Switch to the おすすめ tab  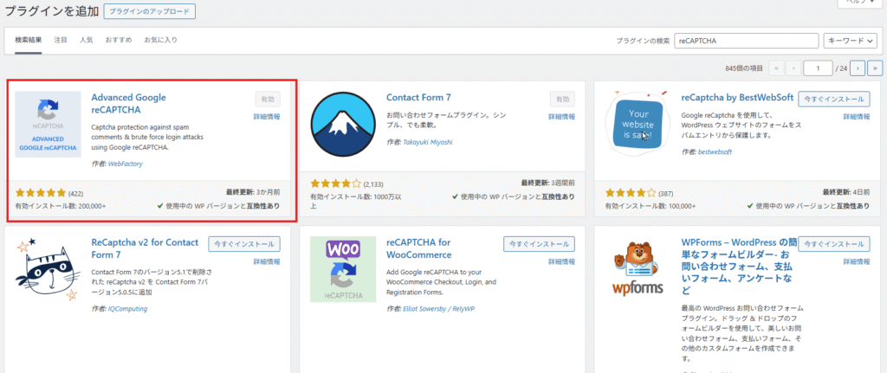[x=118, y=40]
